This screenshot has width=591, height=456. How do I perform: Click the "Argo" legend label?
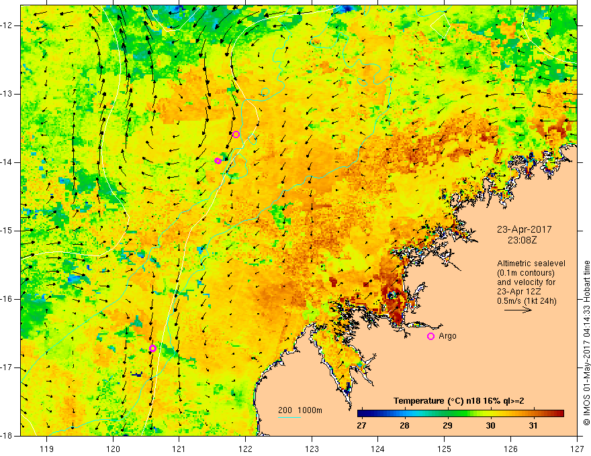click(x=447, y=336)
